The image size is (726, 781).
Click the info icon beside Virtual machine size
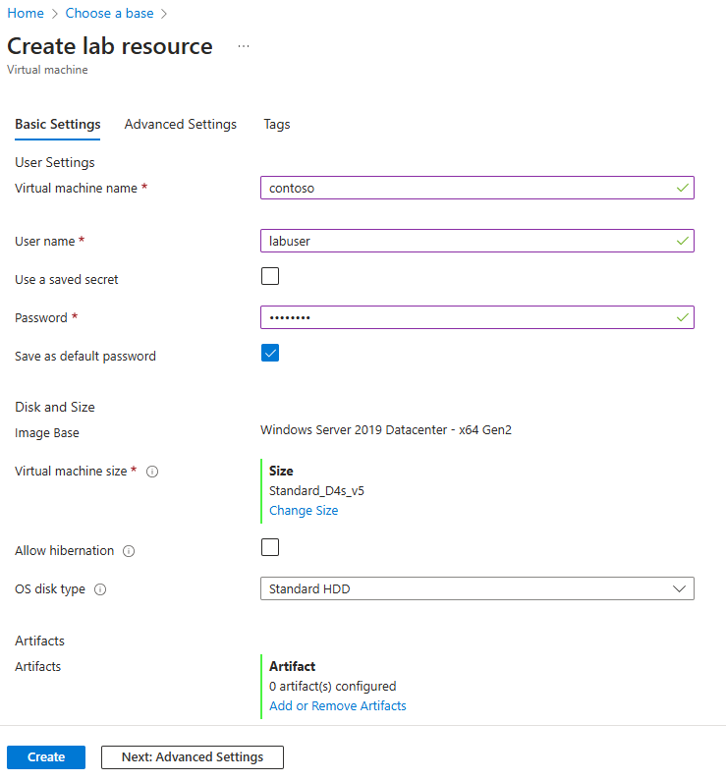pyautogui.click(x=152, y=472)
